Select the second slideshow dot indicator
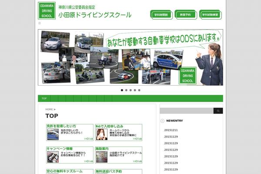261x174 pixels. pos(126,90)
